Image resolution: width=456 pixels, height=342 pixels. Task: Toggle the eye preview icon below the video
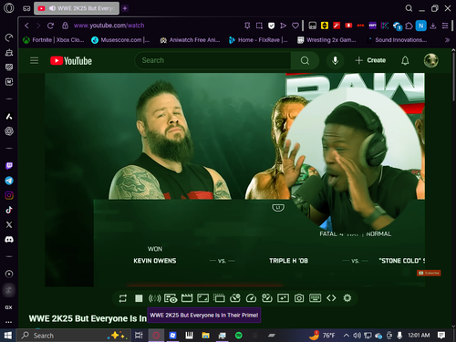click(171, 298)
